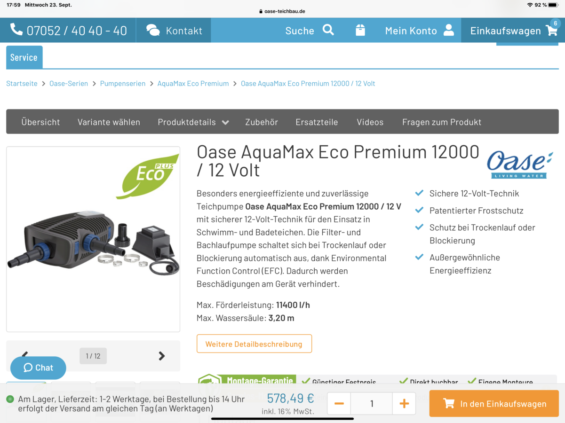Click the Weitere Detailbeschreibung button
This screenshot has width=565, height=423.
coord(254,344)
